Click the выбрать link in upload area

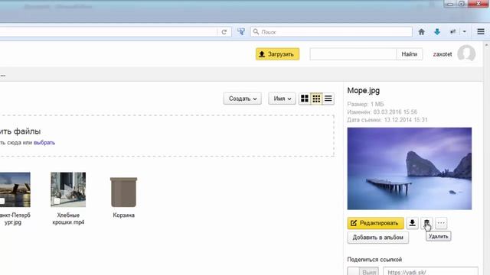44,143
